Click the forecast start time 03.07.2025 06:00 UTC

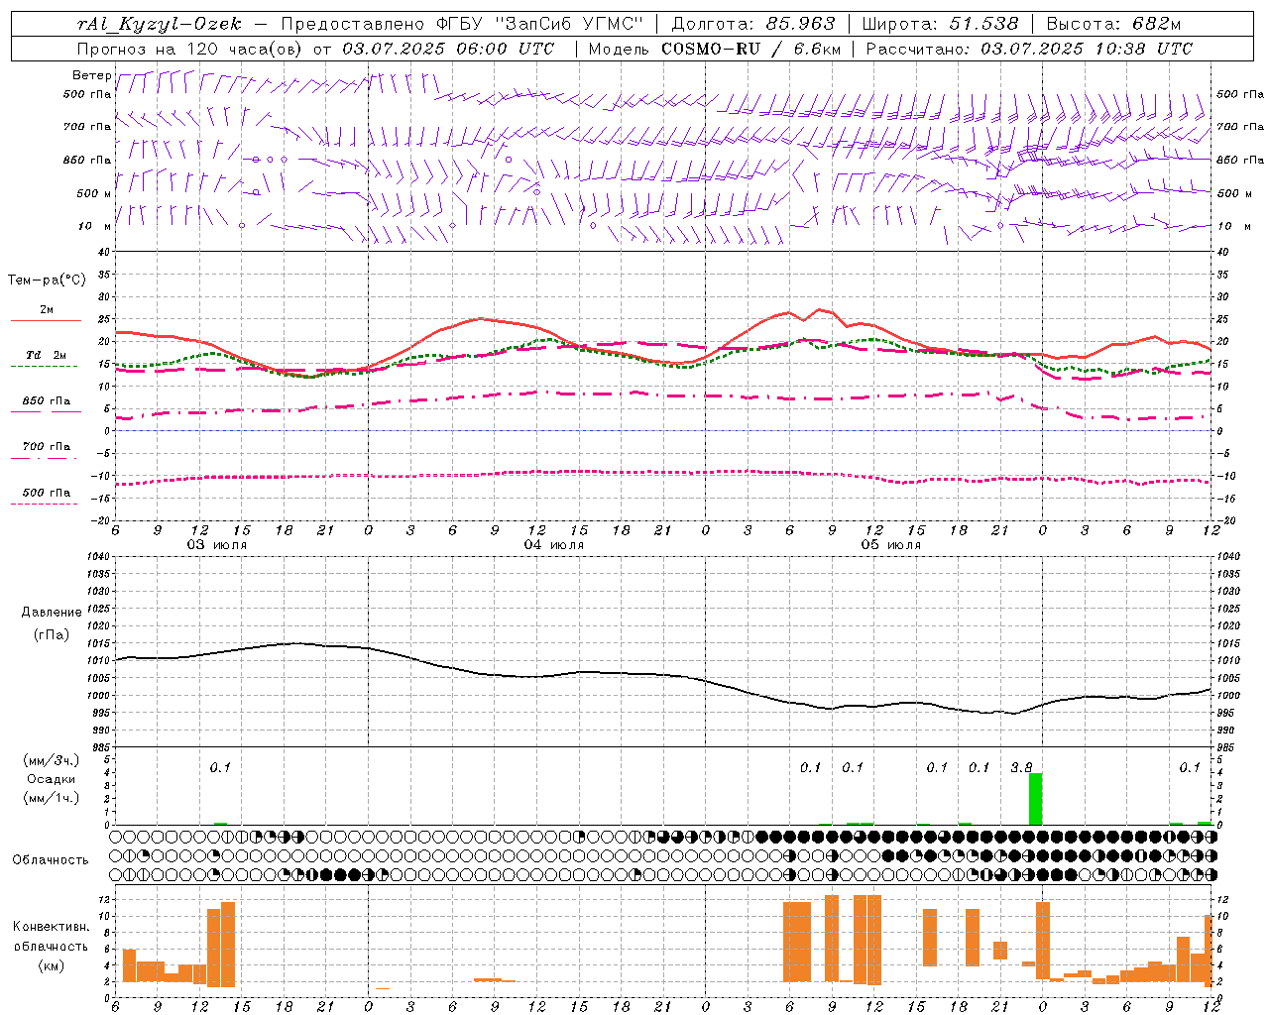pos(448,49)
